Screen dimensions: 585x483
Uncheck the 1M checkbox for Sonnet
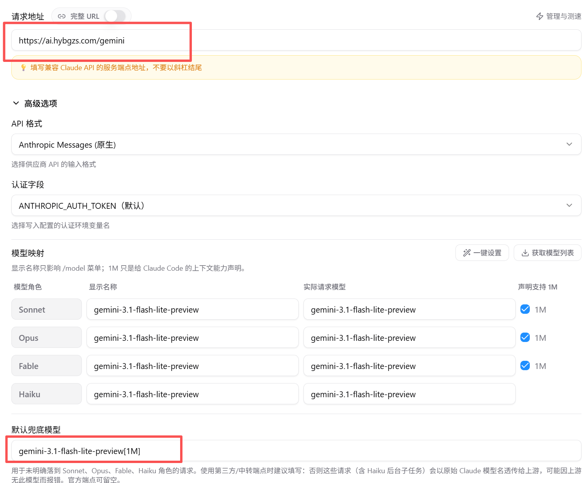[x=525, y=309]
